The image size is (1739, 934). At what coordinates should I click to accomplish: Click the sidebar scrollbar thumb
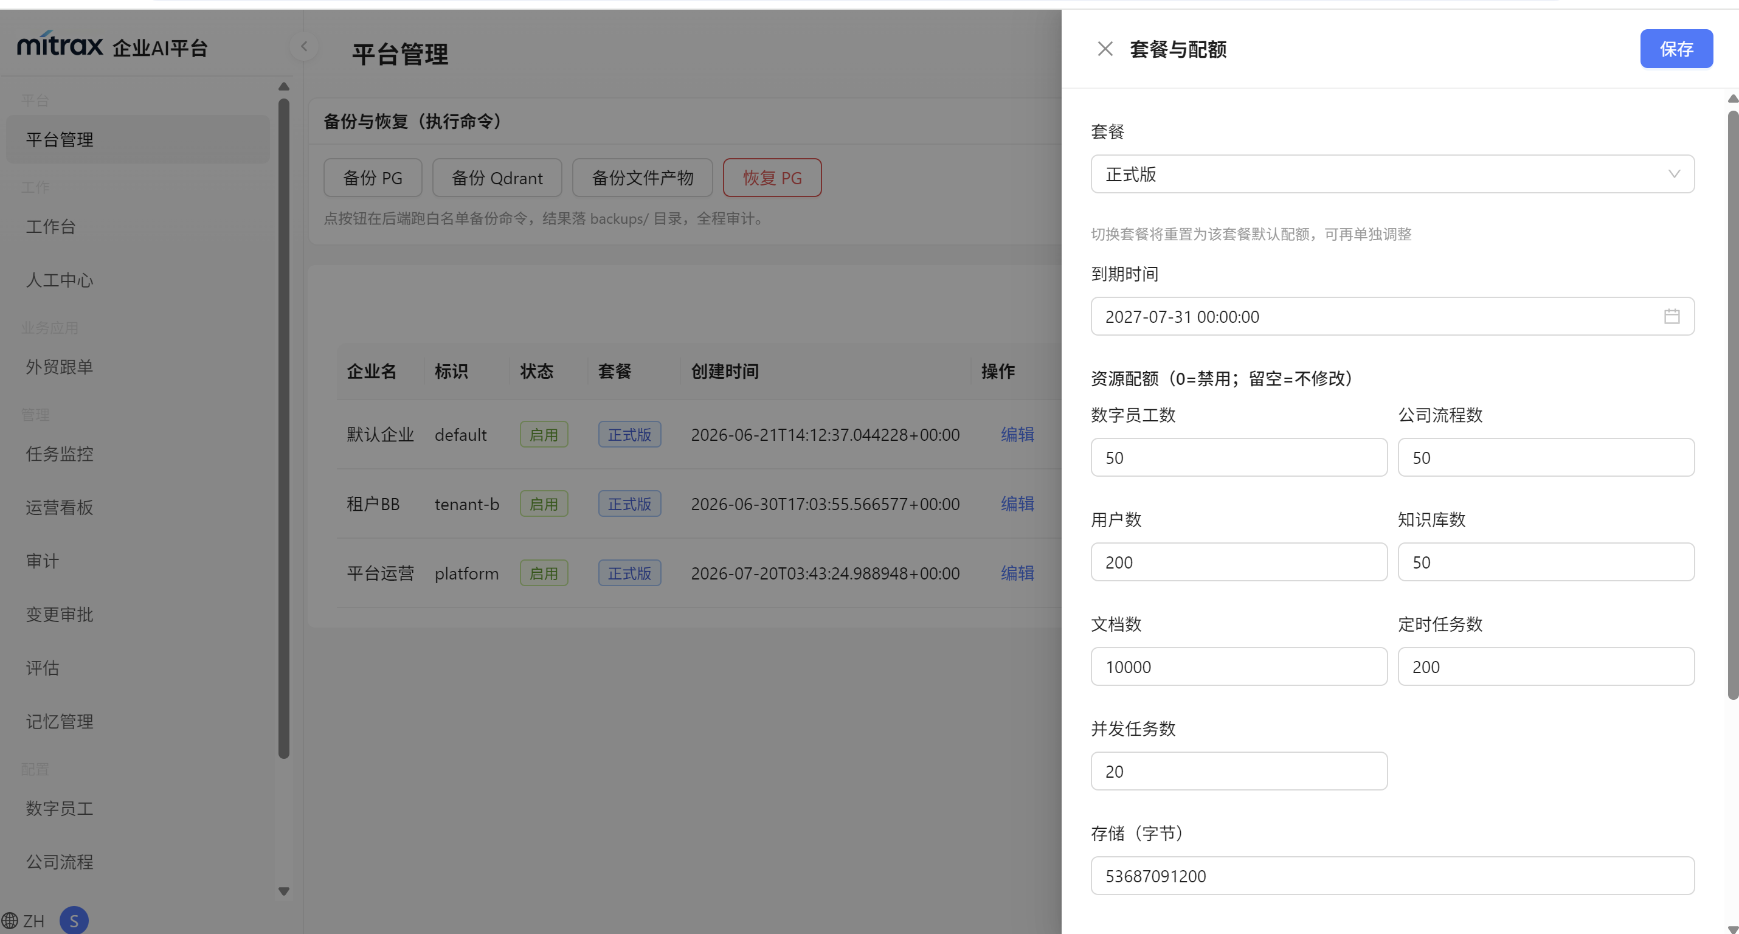point(283,428)
